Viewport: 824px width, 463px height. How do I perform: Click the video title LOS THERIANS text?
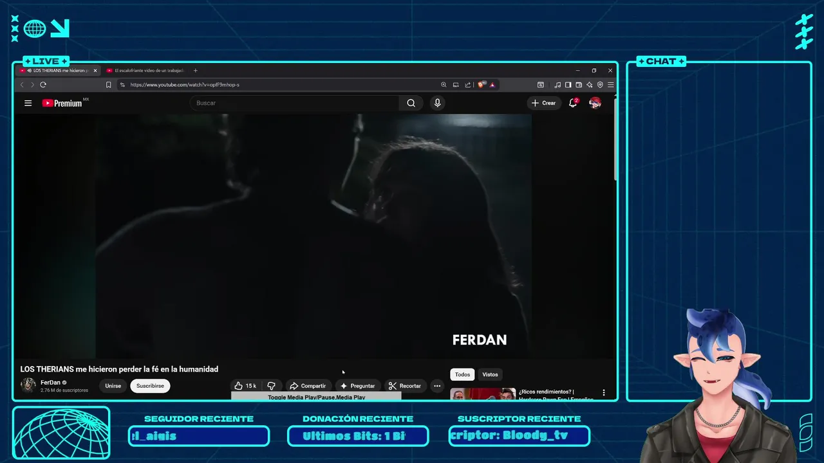(119, 369)
